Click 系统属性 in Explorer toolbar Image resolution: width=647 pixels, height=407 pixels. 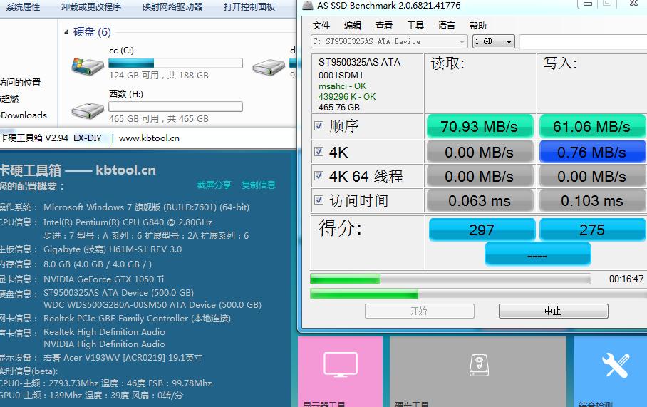(x=23, y=7)
